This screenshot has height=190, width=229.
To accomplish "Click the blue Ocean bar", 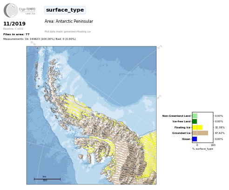I will pyautogui.click(x=195, y=139).
